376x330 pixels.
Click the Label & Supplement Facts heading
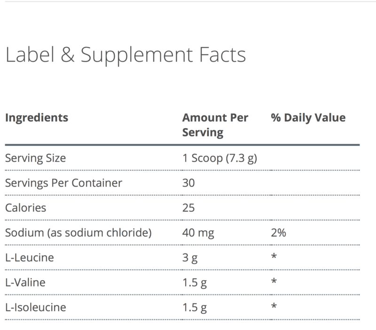125,56
